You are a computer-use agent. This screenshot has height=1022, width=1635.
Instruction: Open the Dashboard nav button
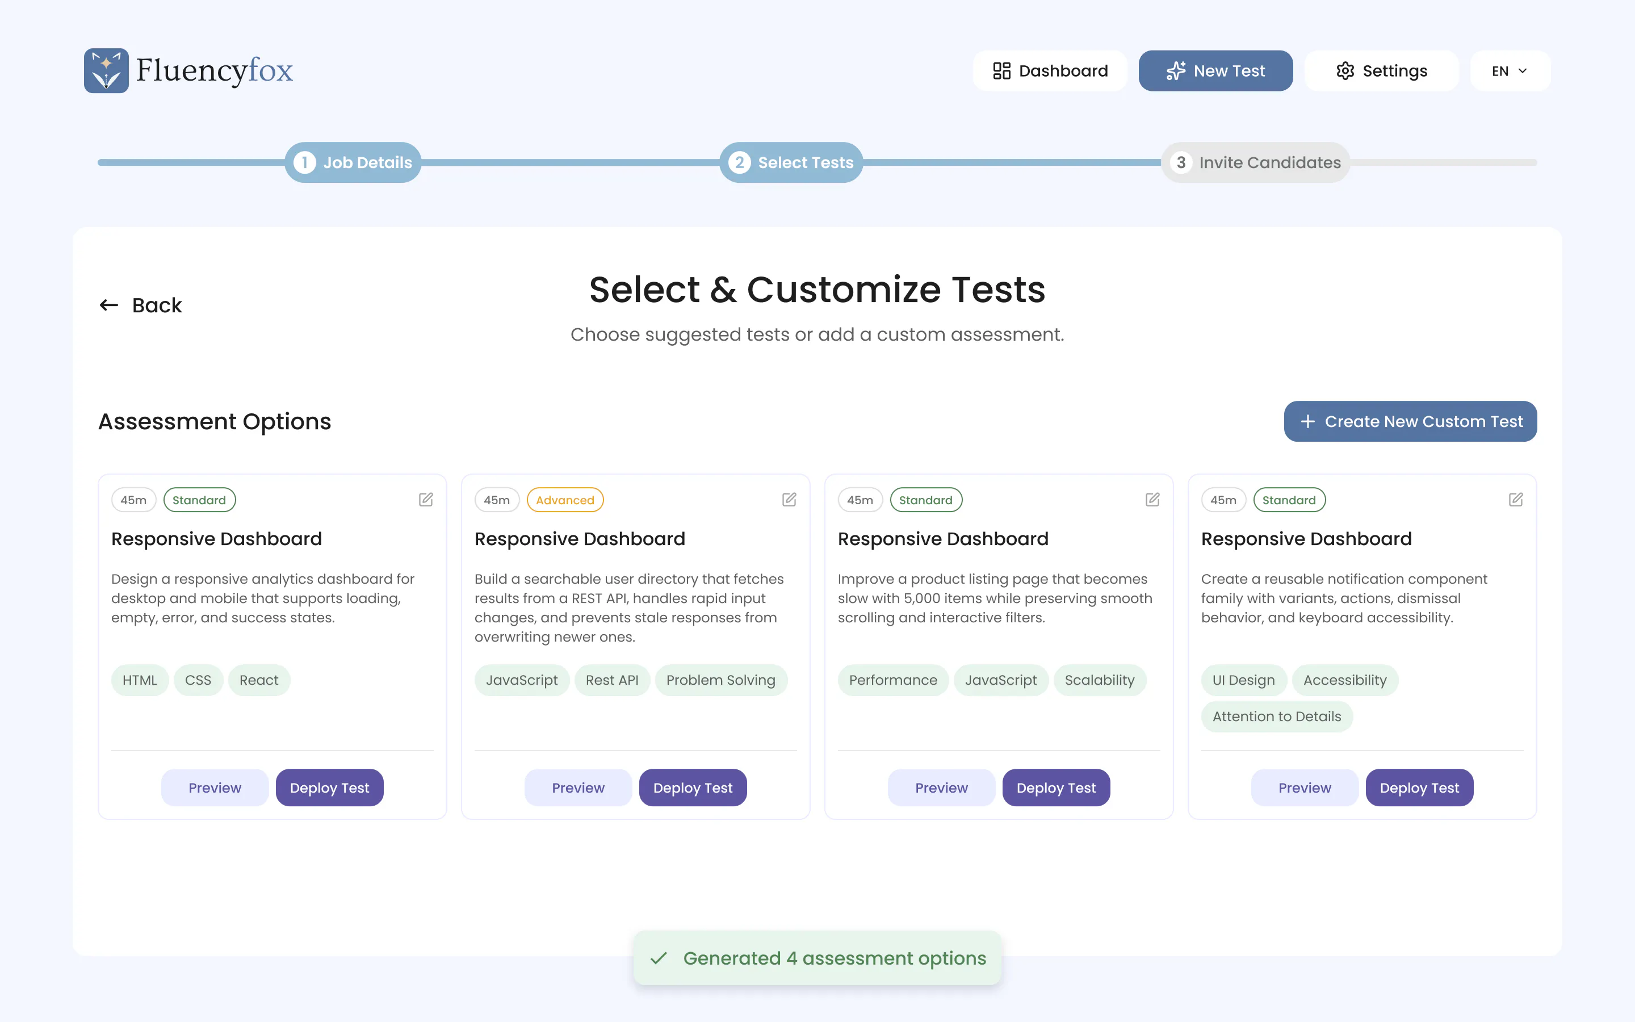1050,71
